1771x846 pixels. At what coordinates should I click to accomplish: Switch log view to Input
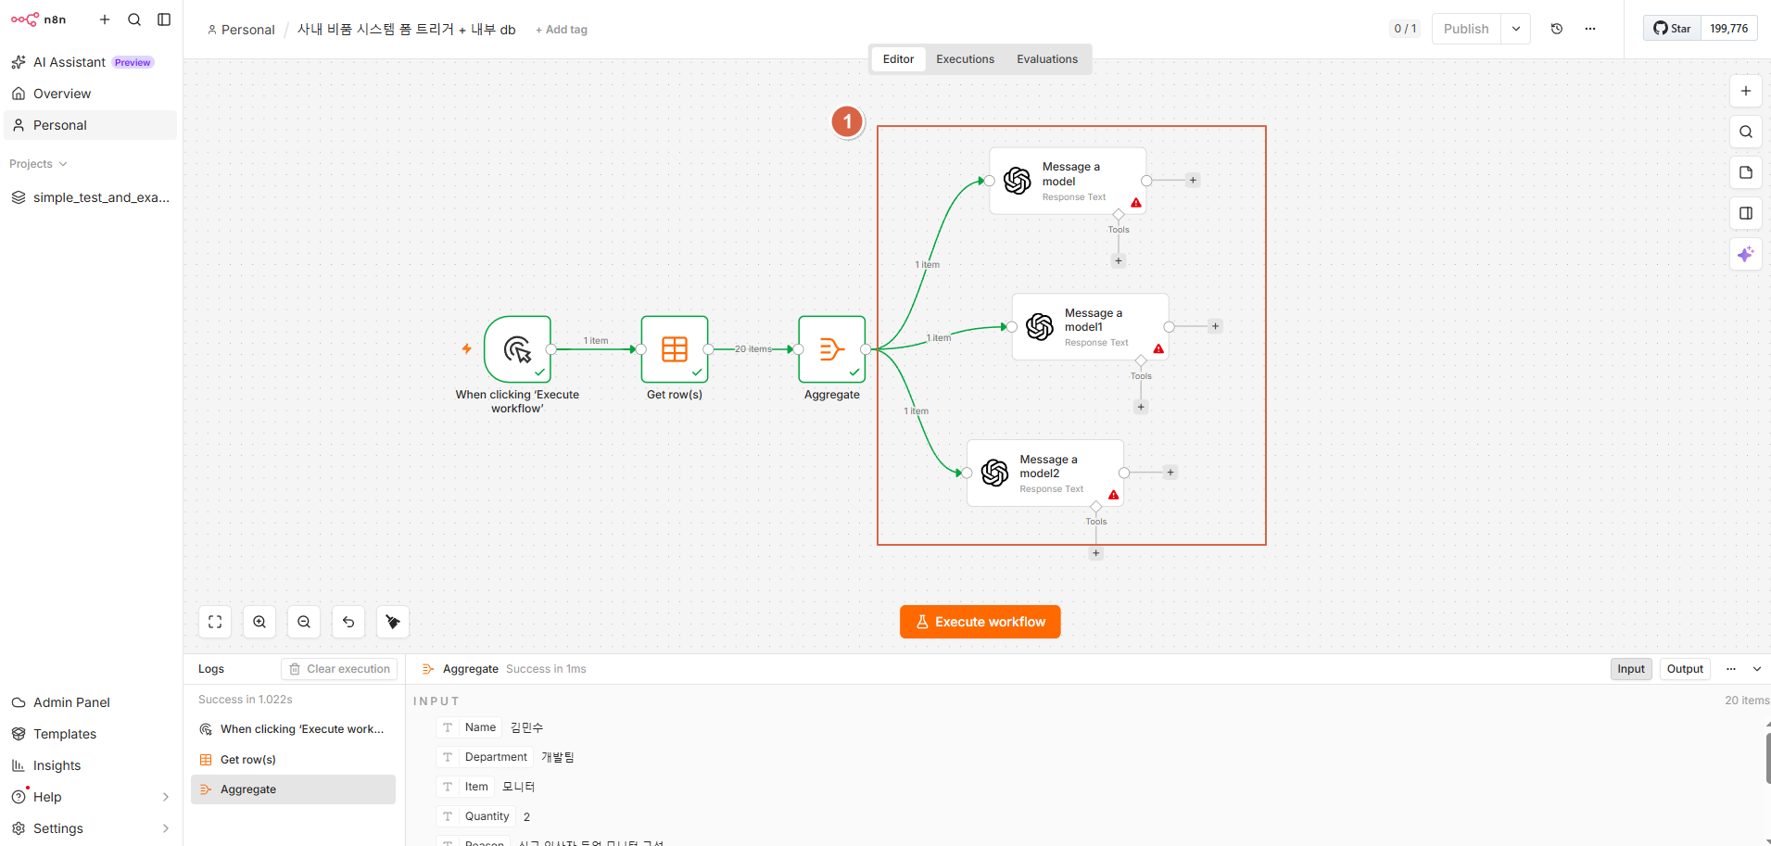1631,669
